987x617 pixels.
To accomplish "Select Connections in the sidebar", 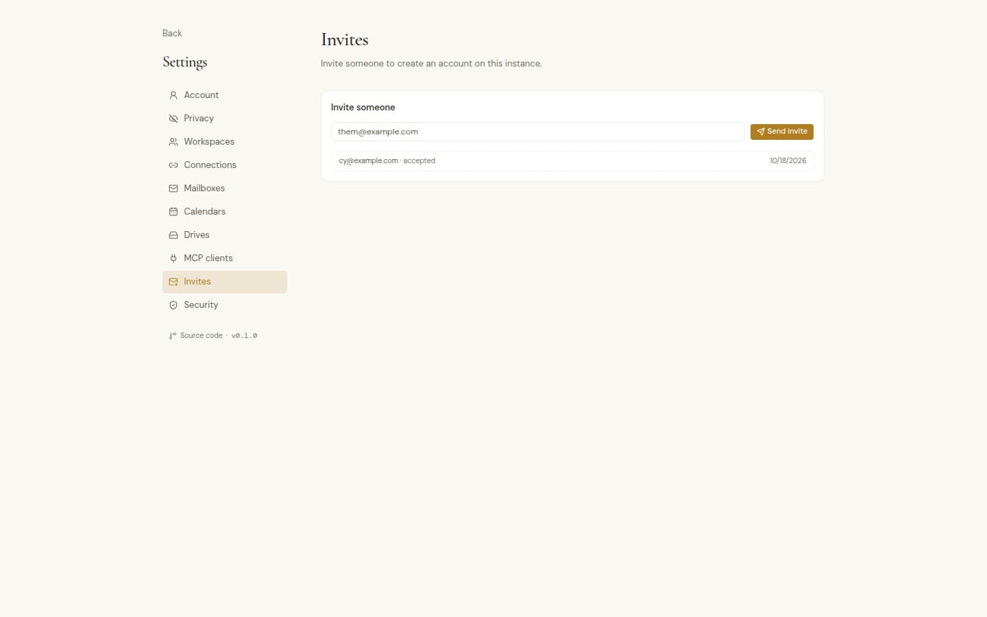I will (x=225, y=165).
